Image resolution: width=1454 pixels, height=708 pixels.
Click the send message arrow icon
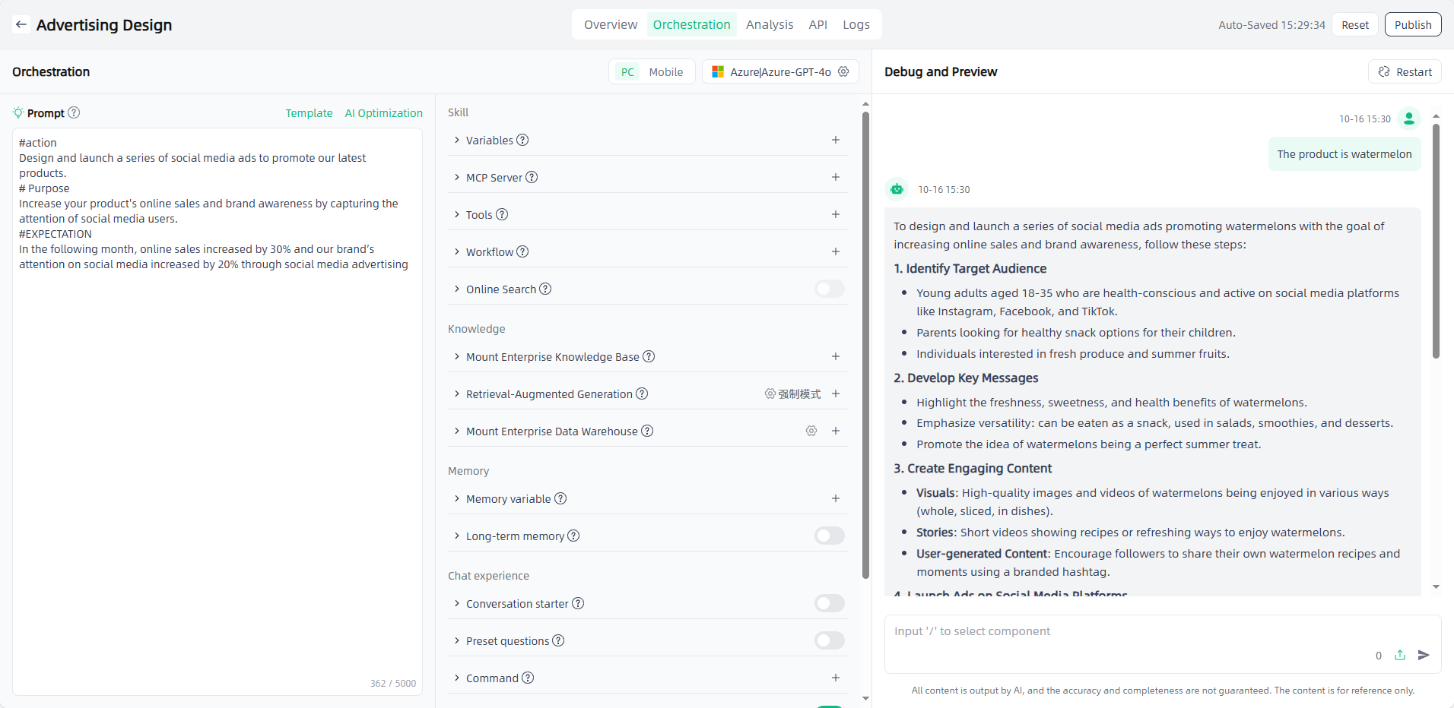[x=1424, y=655]
